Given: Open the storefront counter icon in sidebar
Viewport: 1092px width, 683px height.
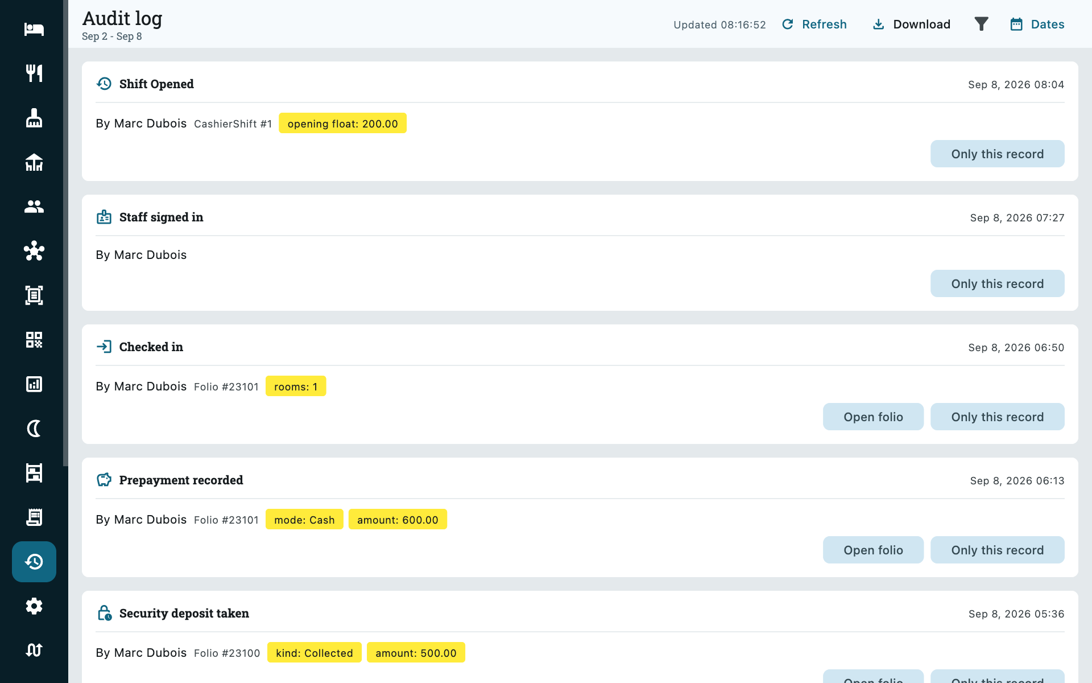Looking at the screenshot, I should [x=34, y=473].
